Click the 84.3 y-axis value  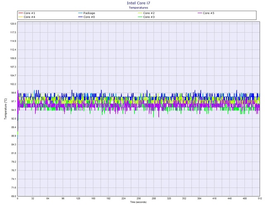[13, 145]
